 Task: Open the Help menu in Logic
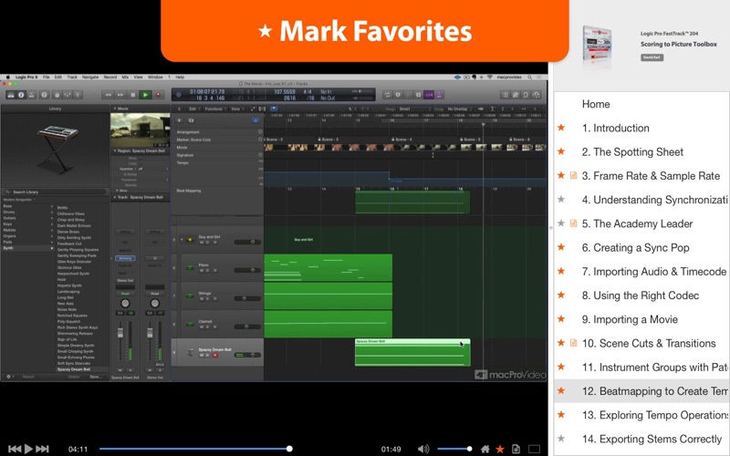point(180,78)
